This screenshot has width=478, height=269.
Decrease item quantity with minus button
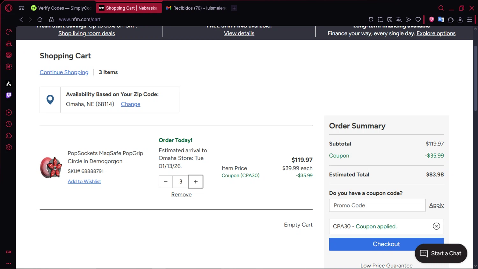165,182
